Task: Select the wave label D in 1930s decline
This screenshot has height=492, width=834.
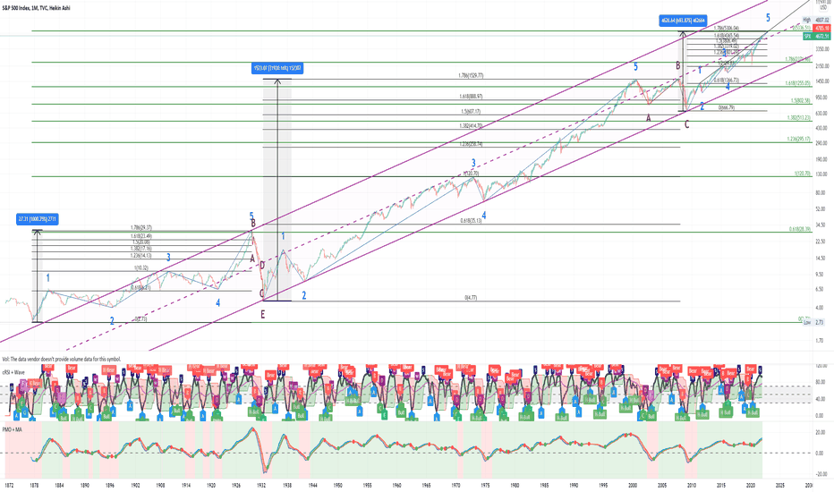Action: click(262, 265)
